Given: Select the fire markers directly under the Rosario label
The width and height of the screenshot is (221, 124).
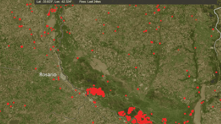Looking at the screenshot, I should (58, 79).
